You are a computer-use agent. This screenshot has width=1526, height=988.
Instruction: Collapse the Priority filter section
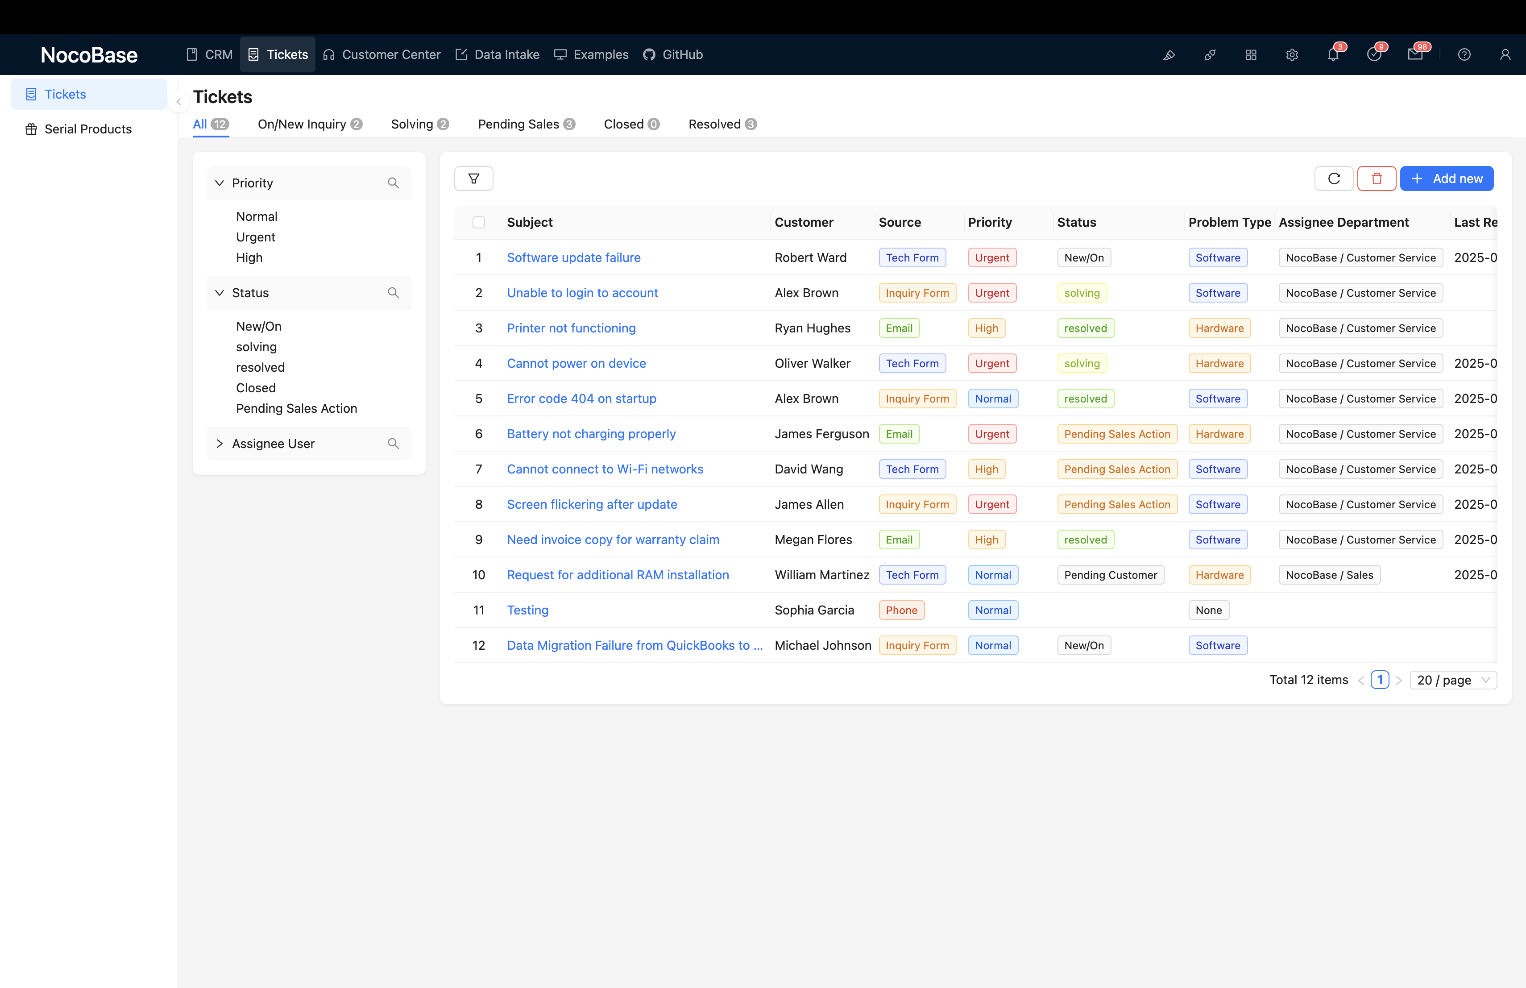[x=219, y=183]
